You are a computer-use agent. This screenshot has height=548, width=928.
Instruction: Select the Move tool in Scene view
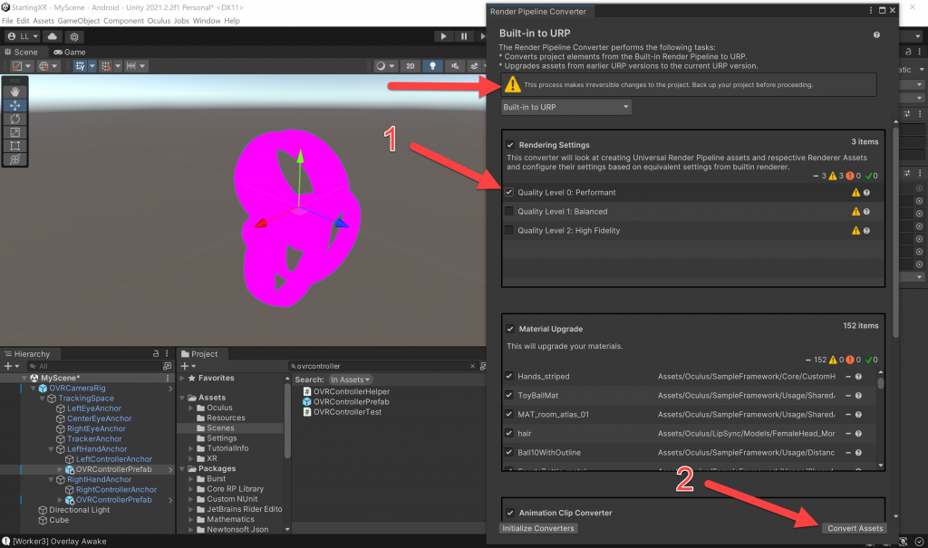14,105
